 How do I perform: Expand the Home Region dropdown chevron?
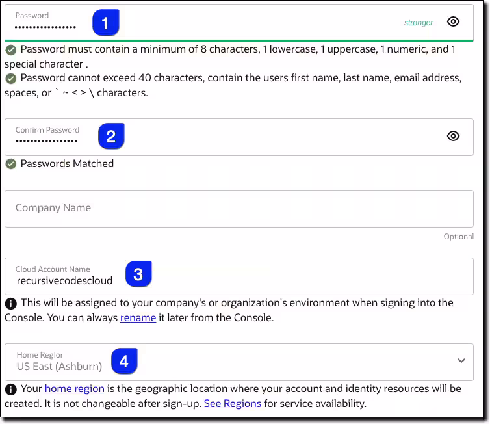461,360
